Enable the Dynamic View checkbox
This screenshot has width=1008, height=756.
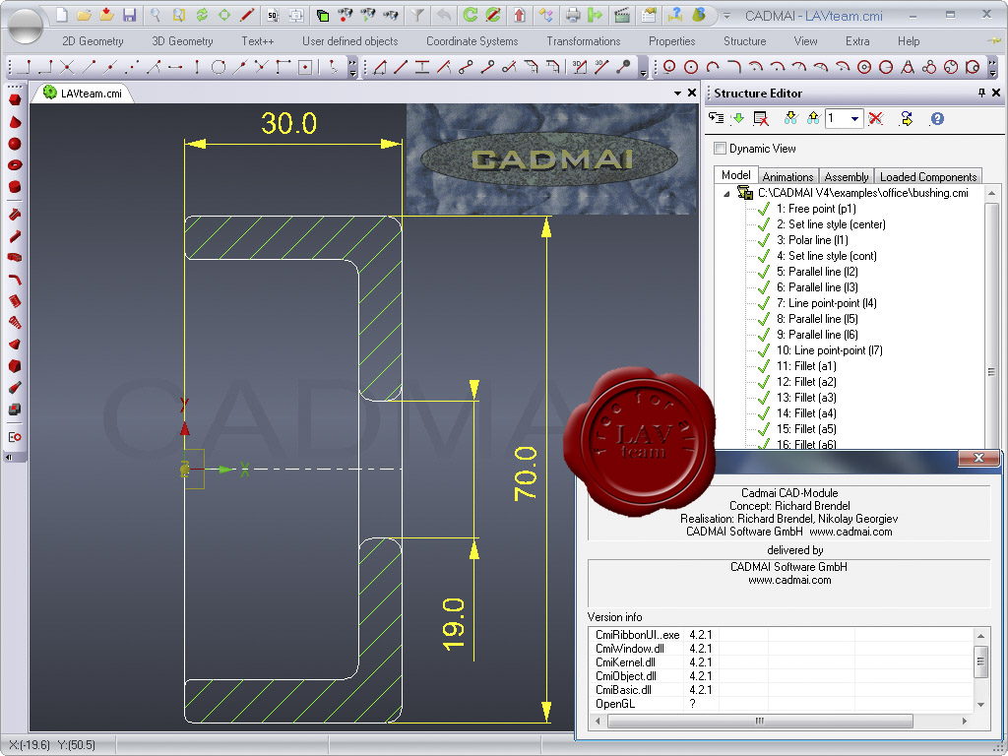click(x=720, y=149)
